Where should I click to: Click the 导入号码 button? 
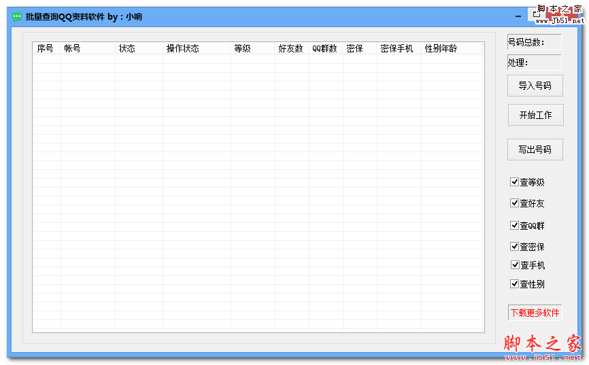tap(535, 86)
